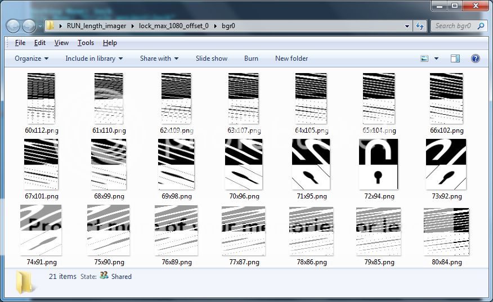The image size is (493, 302).
Task: Click the Change your view icon
Action: [x=425, y=58]
